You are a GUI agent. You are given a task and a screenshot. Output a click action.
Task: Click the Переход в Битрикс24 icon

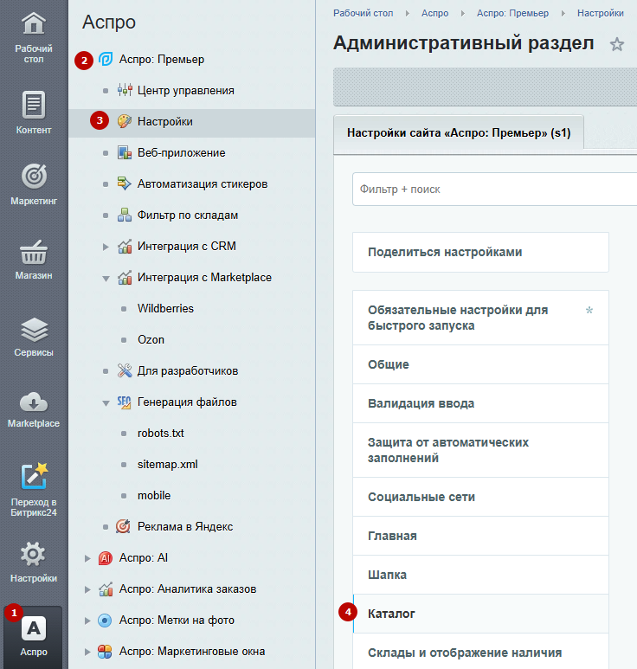tap(34, 476)
